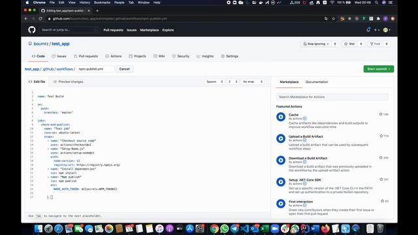Go to the .github folder breadcrumb
The height and width of the screenshot is (235, 418).
point(48,69)
